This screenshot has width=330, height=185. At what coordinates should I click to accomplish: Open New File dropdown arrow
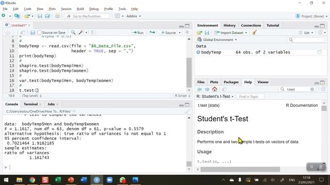(10, 16)
